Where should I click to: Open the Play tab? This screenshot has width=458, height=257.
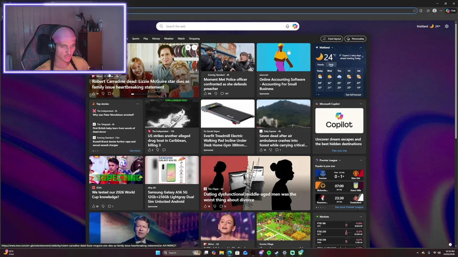(x=146, y=39)
